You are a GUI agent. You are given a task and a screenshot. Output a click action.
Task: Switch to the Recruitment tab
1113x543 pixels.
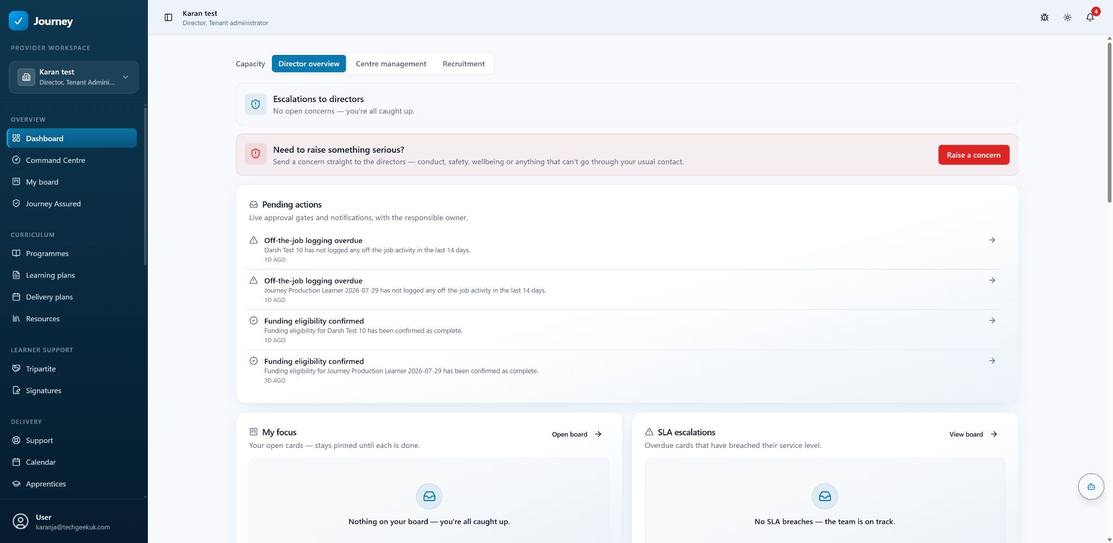(463, 64)
